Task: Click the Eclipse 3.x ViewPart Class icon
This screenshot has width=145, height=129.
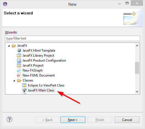Action: click(24, 85)
